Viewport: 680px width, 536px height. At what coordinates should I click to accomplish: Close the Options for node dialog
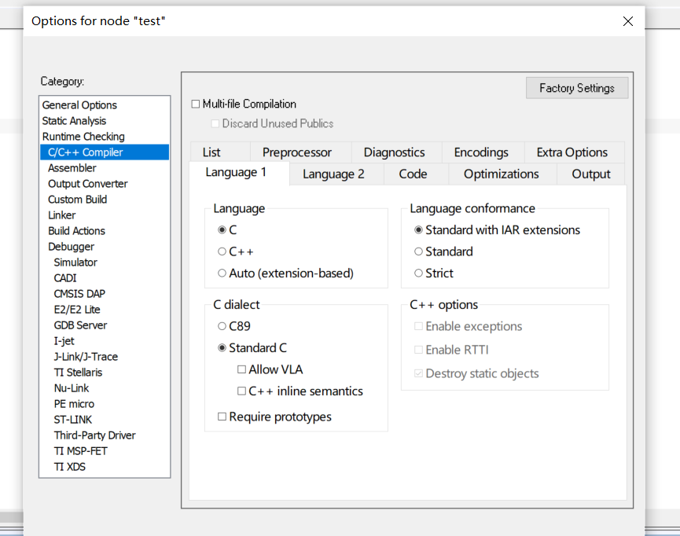627,21
